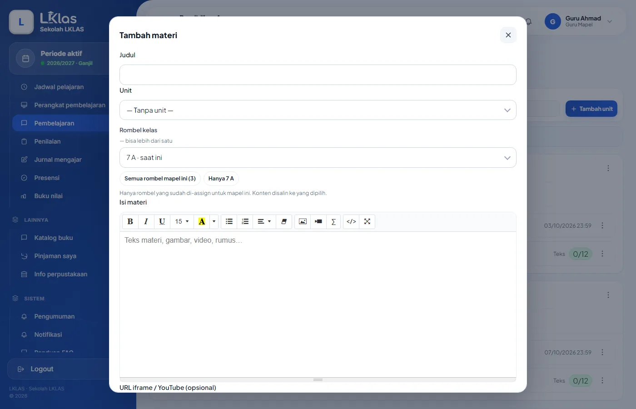Open the text color options arrow
This screenshot has height=409, width=636.
pos(214,222)
